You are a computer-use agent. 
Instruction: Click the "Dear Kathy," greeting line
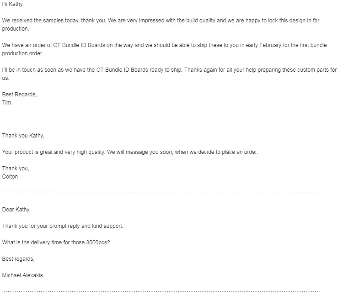pos(16,210)
